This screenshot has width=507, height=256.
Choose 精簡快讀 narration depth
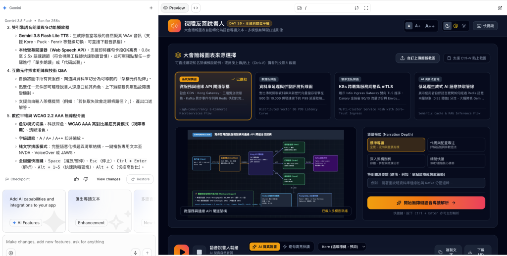(456, 160)
